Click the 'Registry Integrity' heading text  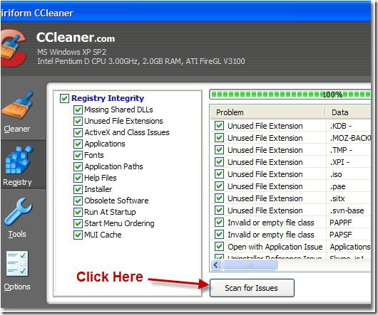click(x=108, y=98)
